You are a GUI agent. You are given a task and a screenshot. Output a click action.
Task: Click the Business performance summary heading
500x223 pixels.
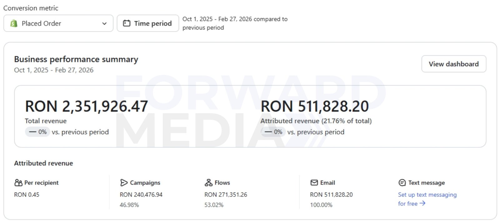click(x=76, y=59)
